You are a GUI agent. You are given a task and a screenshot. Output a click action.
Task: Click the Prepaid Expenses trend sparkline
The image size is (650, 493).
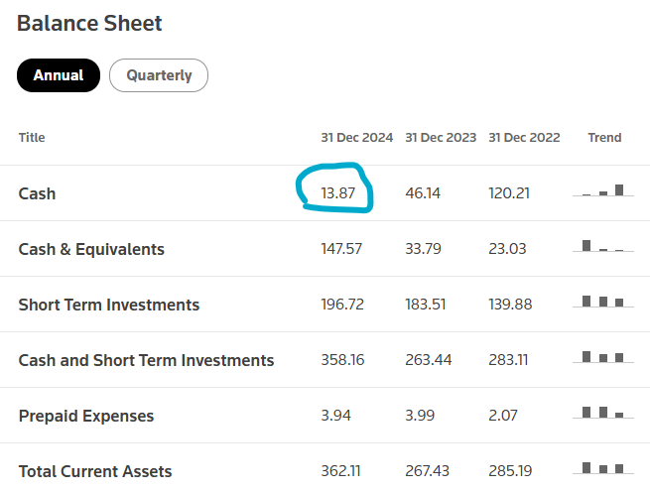pos(603,414)
